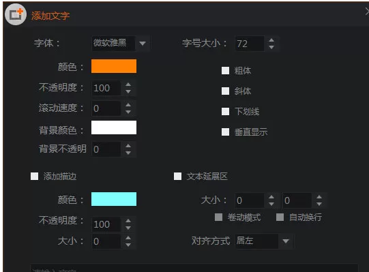369x272 pixels.
Task: Enable the 下划线 underline checkbox
Action: point(226,111)
